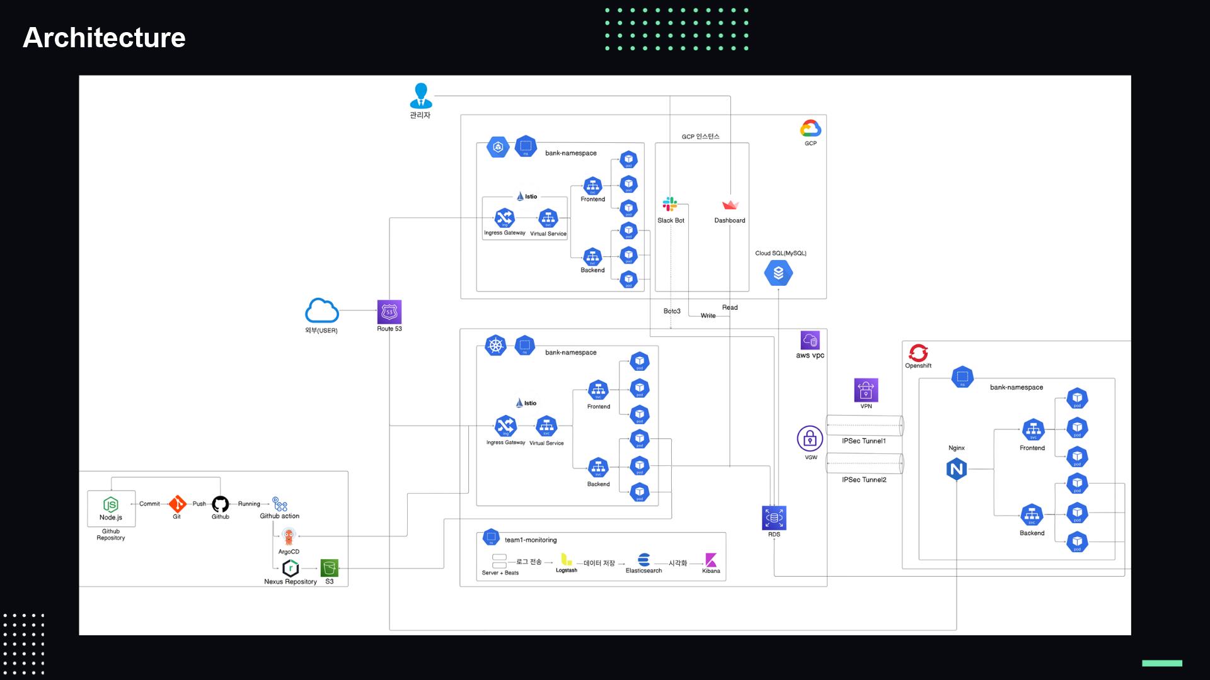
Task: Select the ArgoCD icon
Action: click(x=289, y=537)
